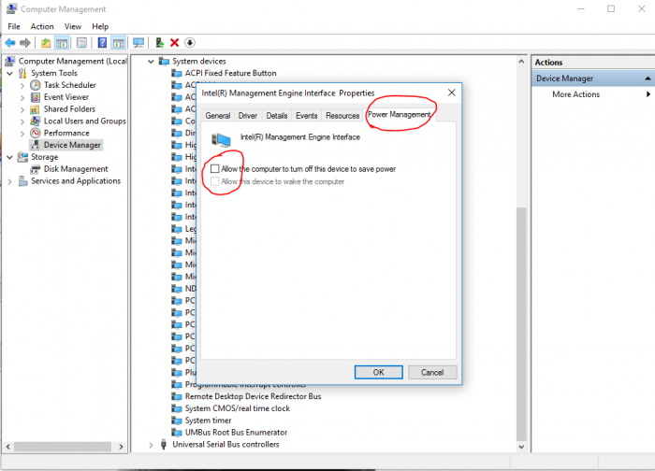Image resolution: width=655 pixels, height=471 pixels.
Task: Switch to the Driver tab
Action: click(248, 116)
